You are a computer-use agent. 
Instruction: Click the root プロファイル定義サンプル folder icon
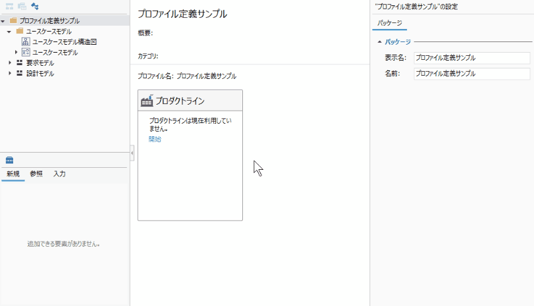(13, 20)
